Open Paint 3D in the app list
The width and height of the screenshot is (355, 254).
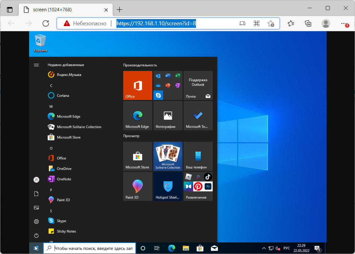point(59,200)
